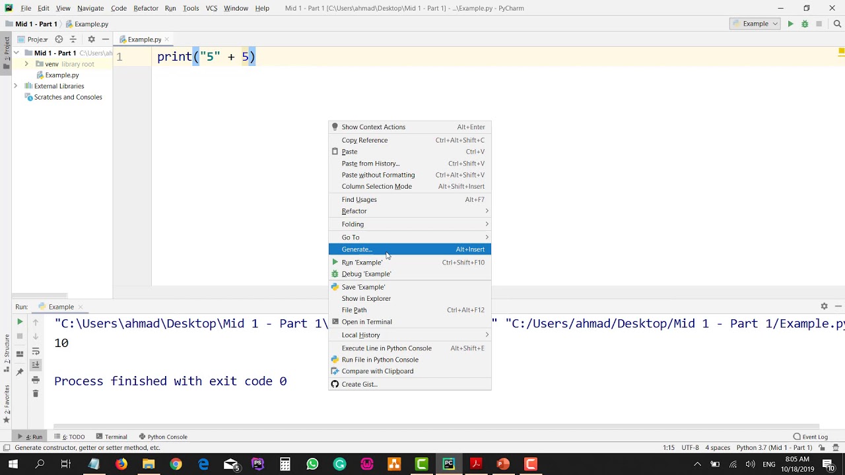Close the Example.py editor tab

tap(167, 40)
